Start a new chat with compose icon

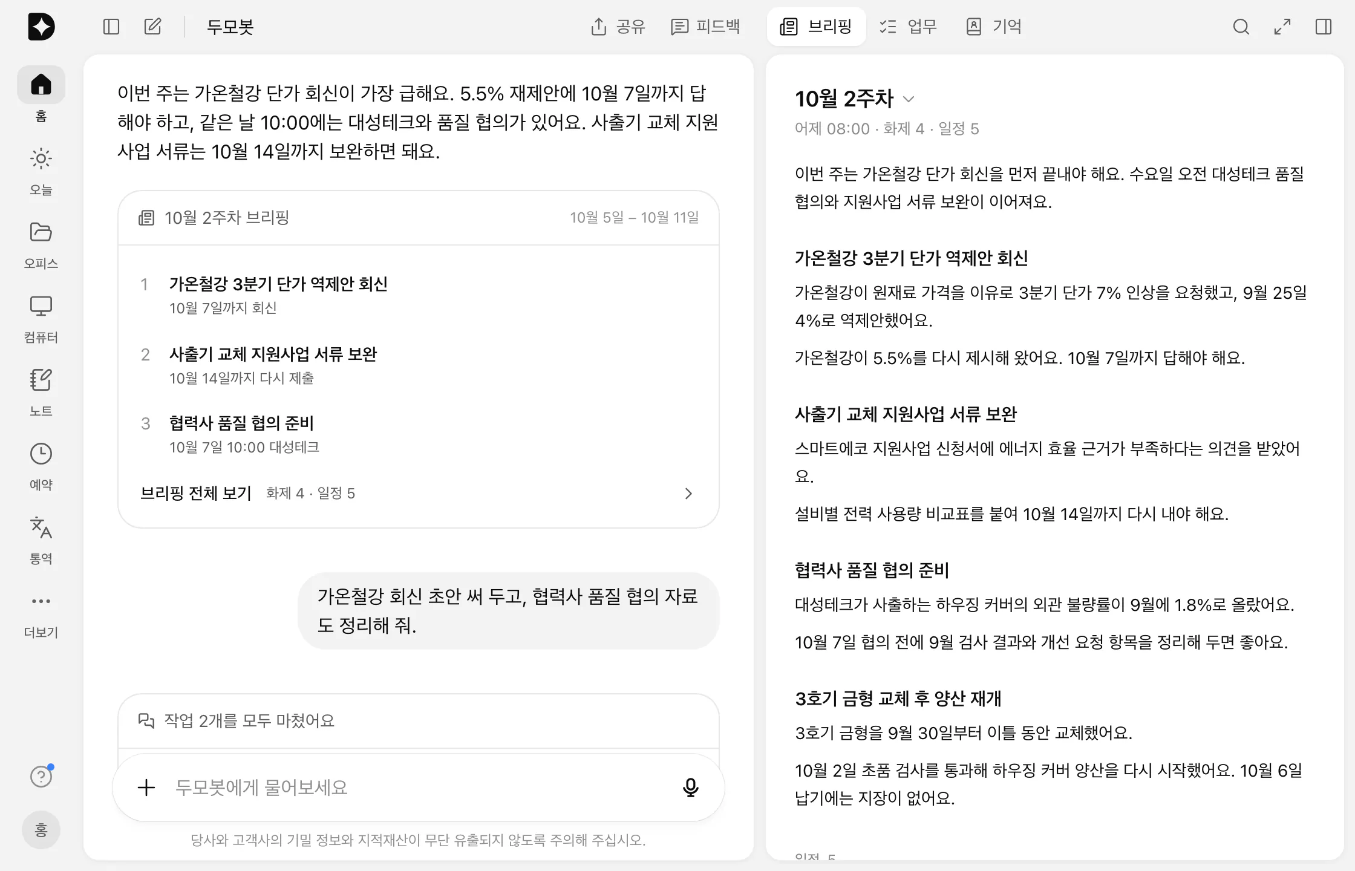(152, 27)
